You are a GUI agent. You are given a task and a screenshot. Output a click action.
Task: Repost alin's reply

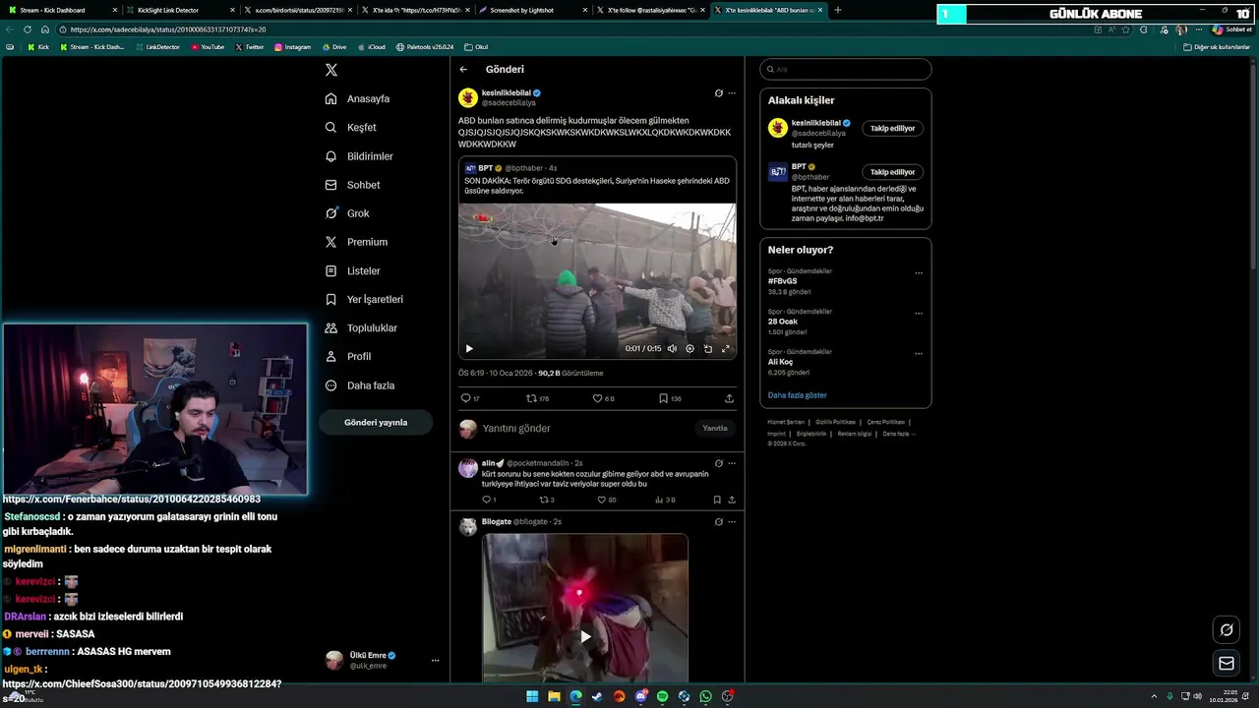(546, 500)
